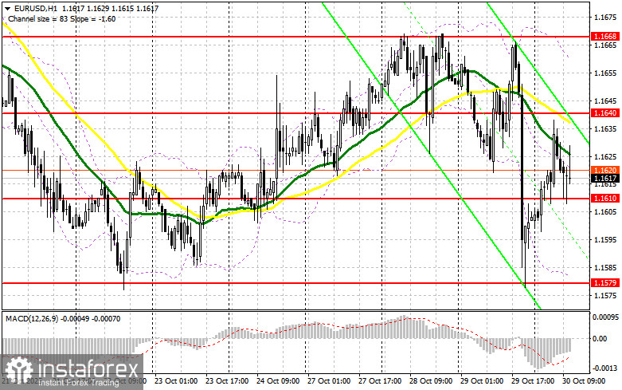Click the 23 Oct 01:00 time label
Screen dimensions: 622x390
(x=176, y=381)
